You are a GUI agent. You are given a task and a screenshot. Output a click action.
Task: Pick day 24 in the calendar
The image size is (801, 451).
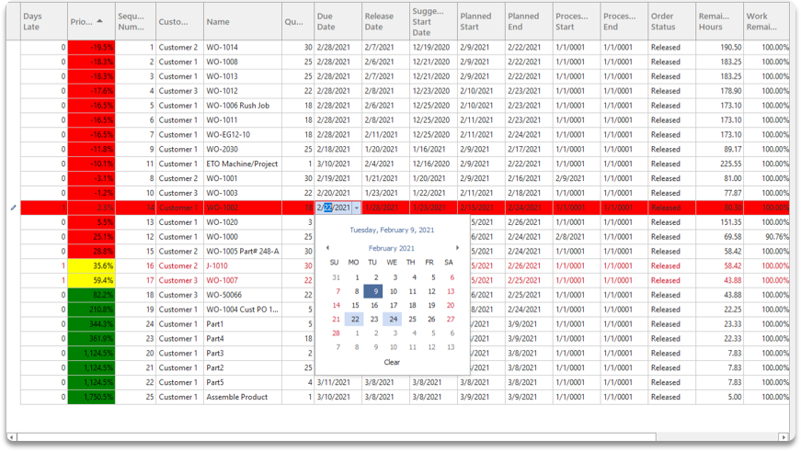(x=393, y=320)
